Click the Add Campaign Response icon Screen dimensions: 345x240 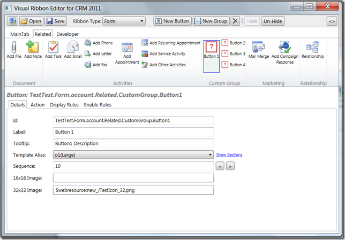(284, 47)
